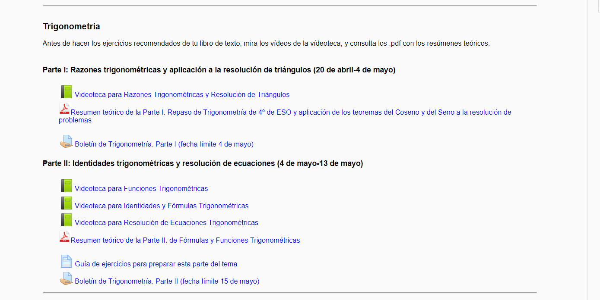
Task: Open Videoteca para Funciones Trigonométricas link
Action: [x=141, y=189]
